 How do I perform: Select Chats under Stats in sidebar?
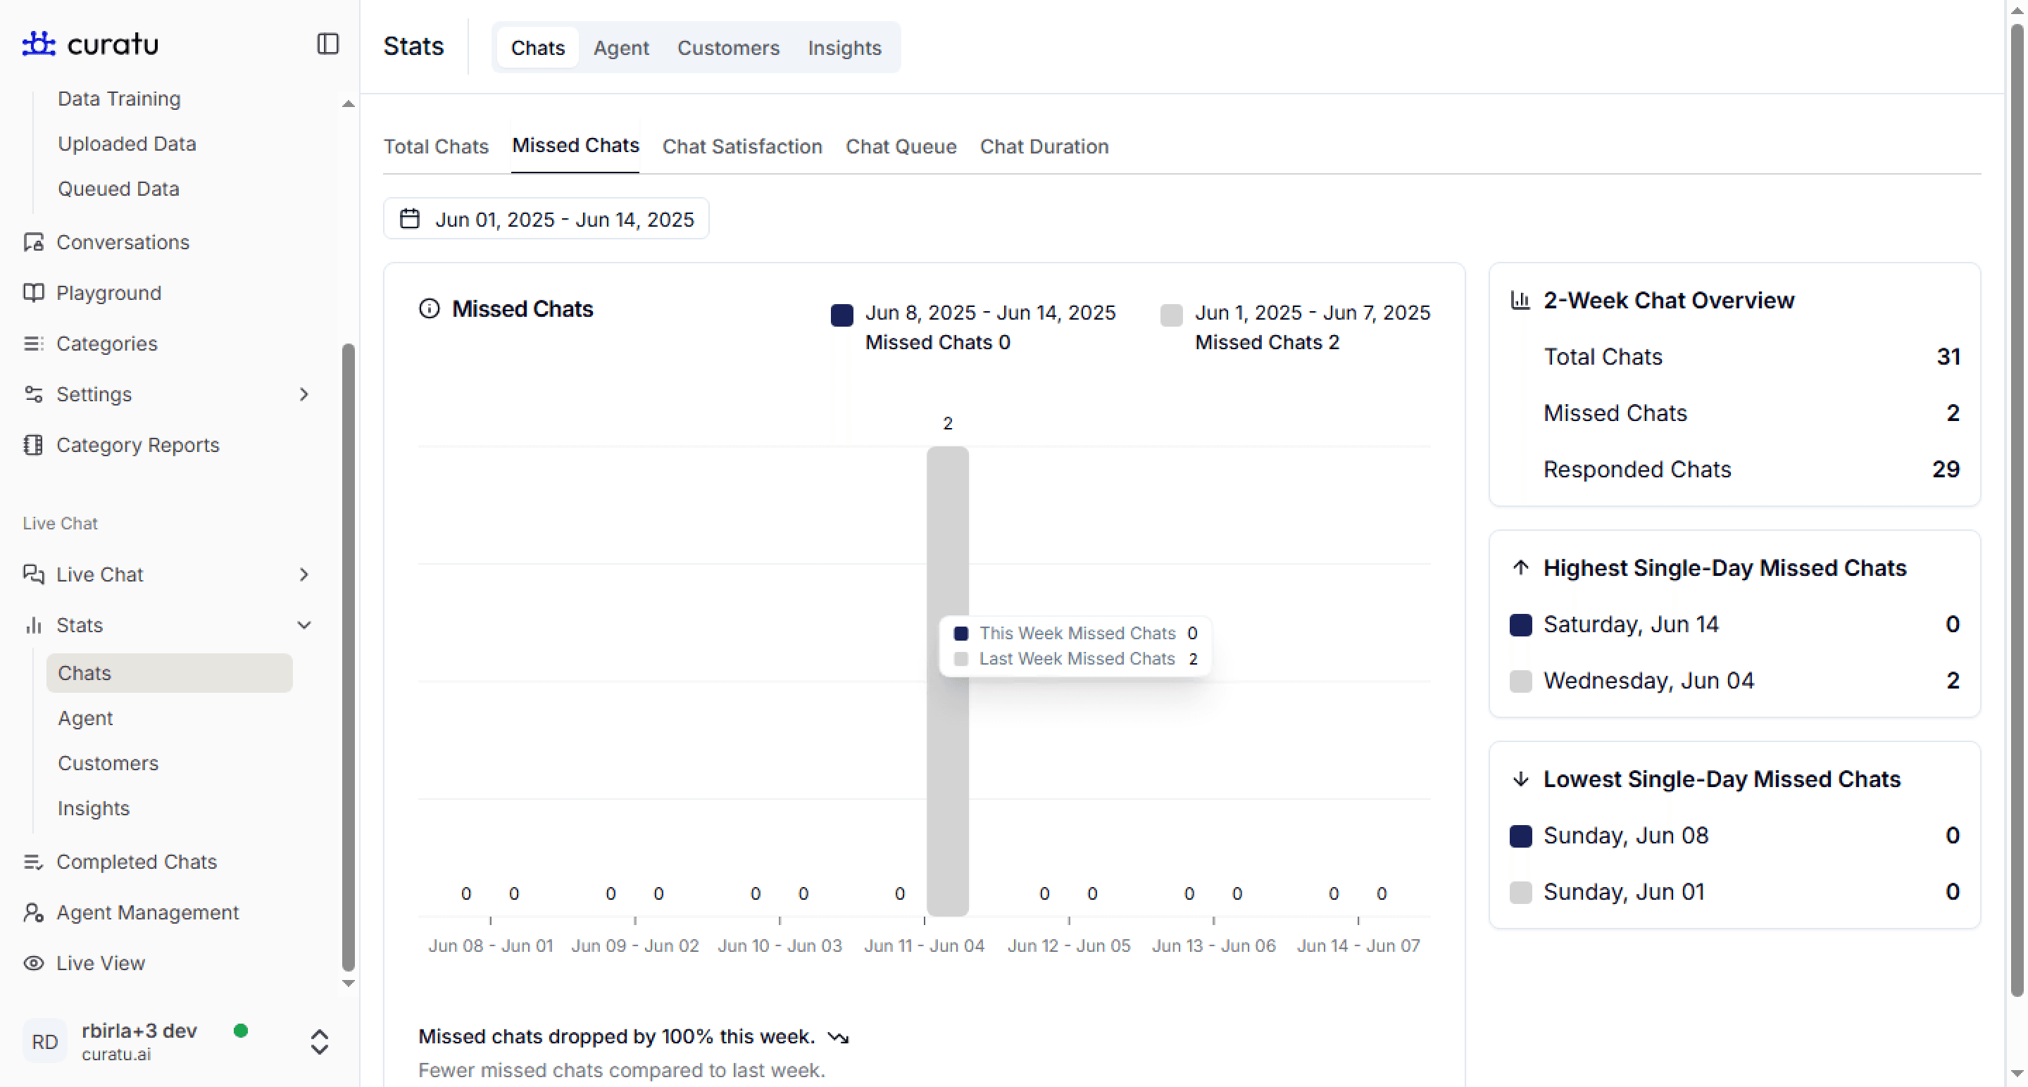169,673
